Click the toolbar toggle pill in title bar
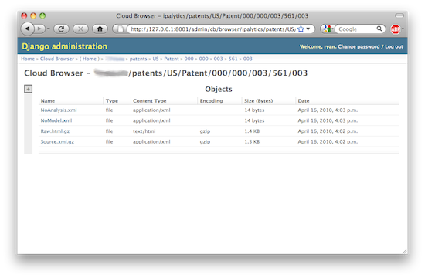The width and height of the screenshot is (425, 278). (x=399, y=15)
